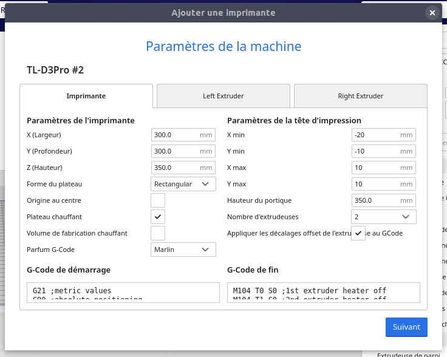The image size is (447, 357).
Task: Toggle the extruder offset GCode checkbox
Action: point(358,233)
